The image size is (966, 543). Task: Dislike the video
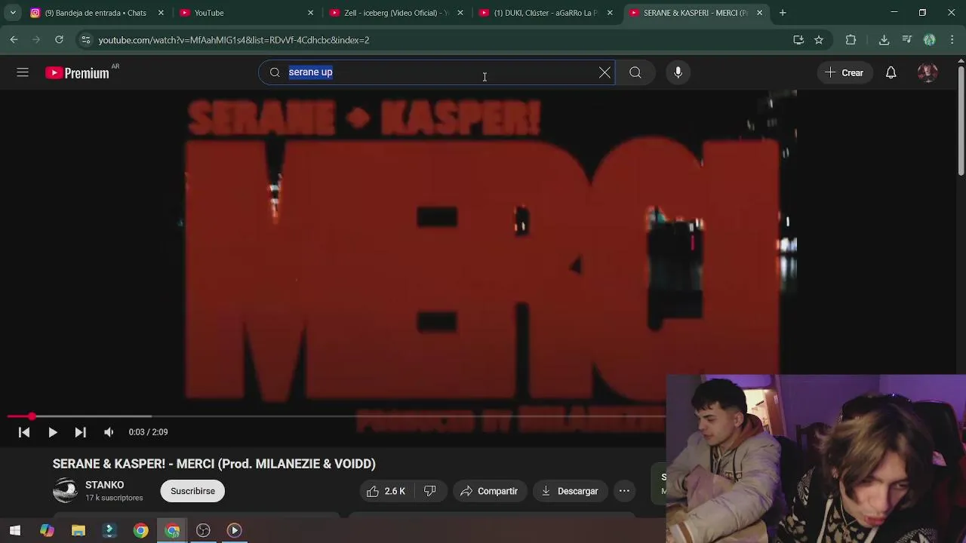(x=430, y=491)
